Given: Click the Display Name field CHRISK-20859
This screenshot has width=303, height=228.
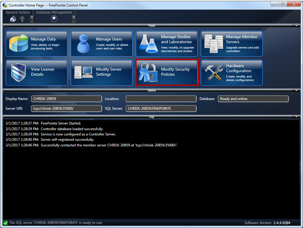Looking at the screenshot, I should 66,99.
